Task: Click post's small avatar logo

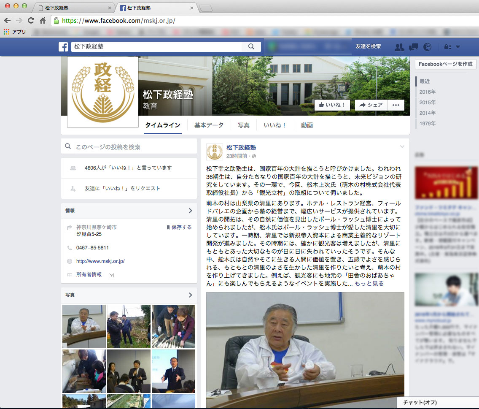Action: coord(215,152)
